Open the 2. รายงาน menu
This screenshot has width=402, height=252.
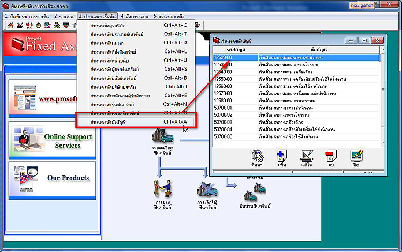point(64,16)
